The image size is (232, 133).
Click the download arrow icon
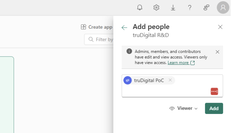173,7
